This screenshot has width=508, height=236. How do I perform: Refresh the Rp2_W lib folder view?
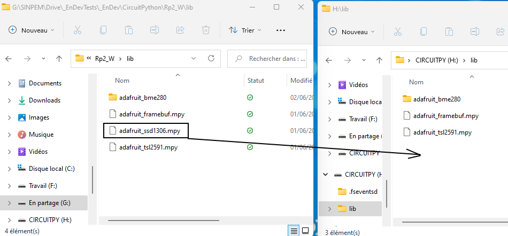pos(211,58)
